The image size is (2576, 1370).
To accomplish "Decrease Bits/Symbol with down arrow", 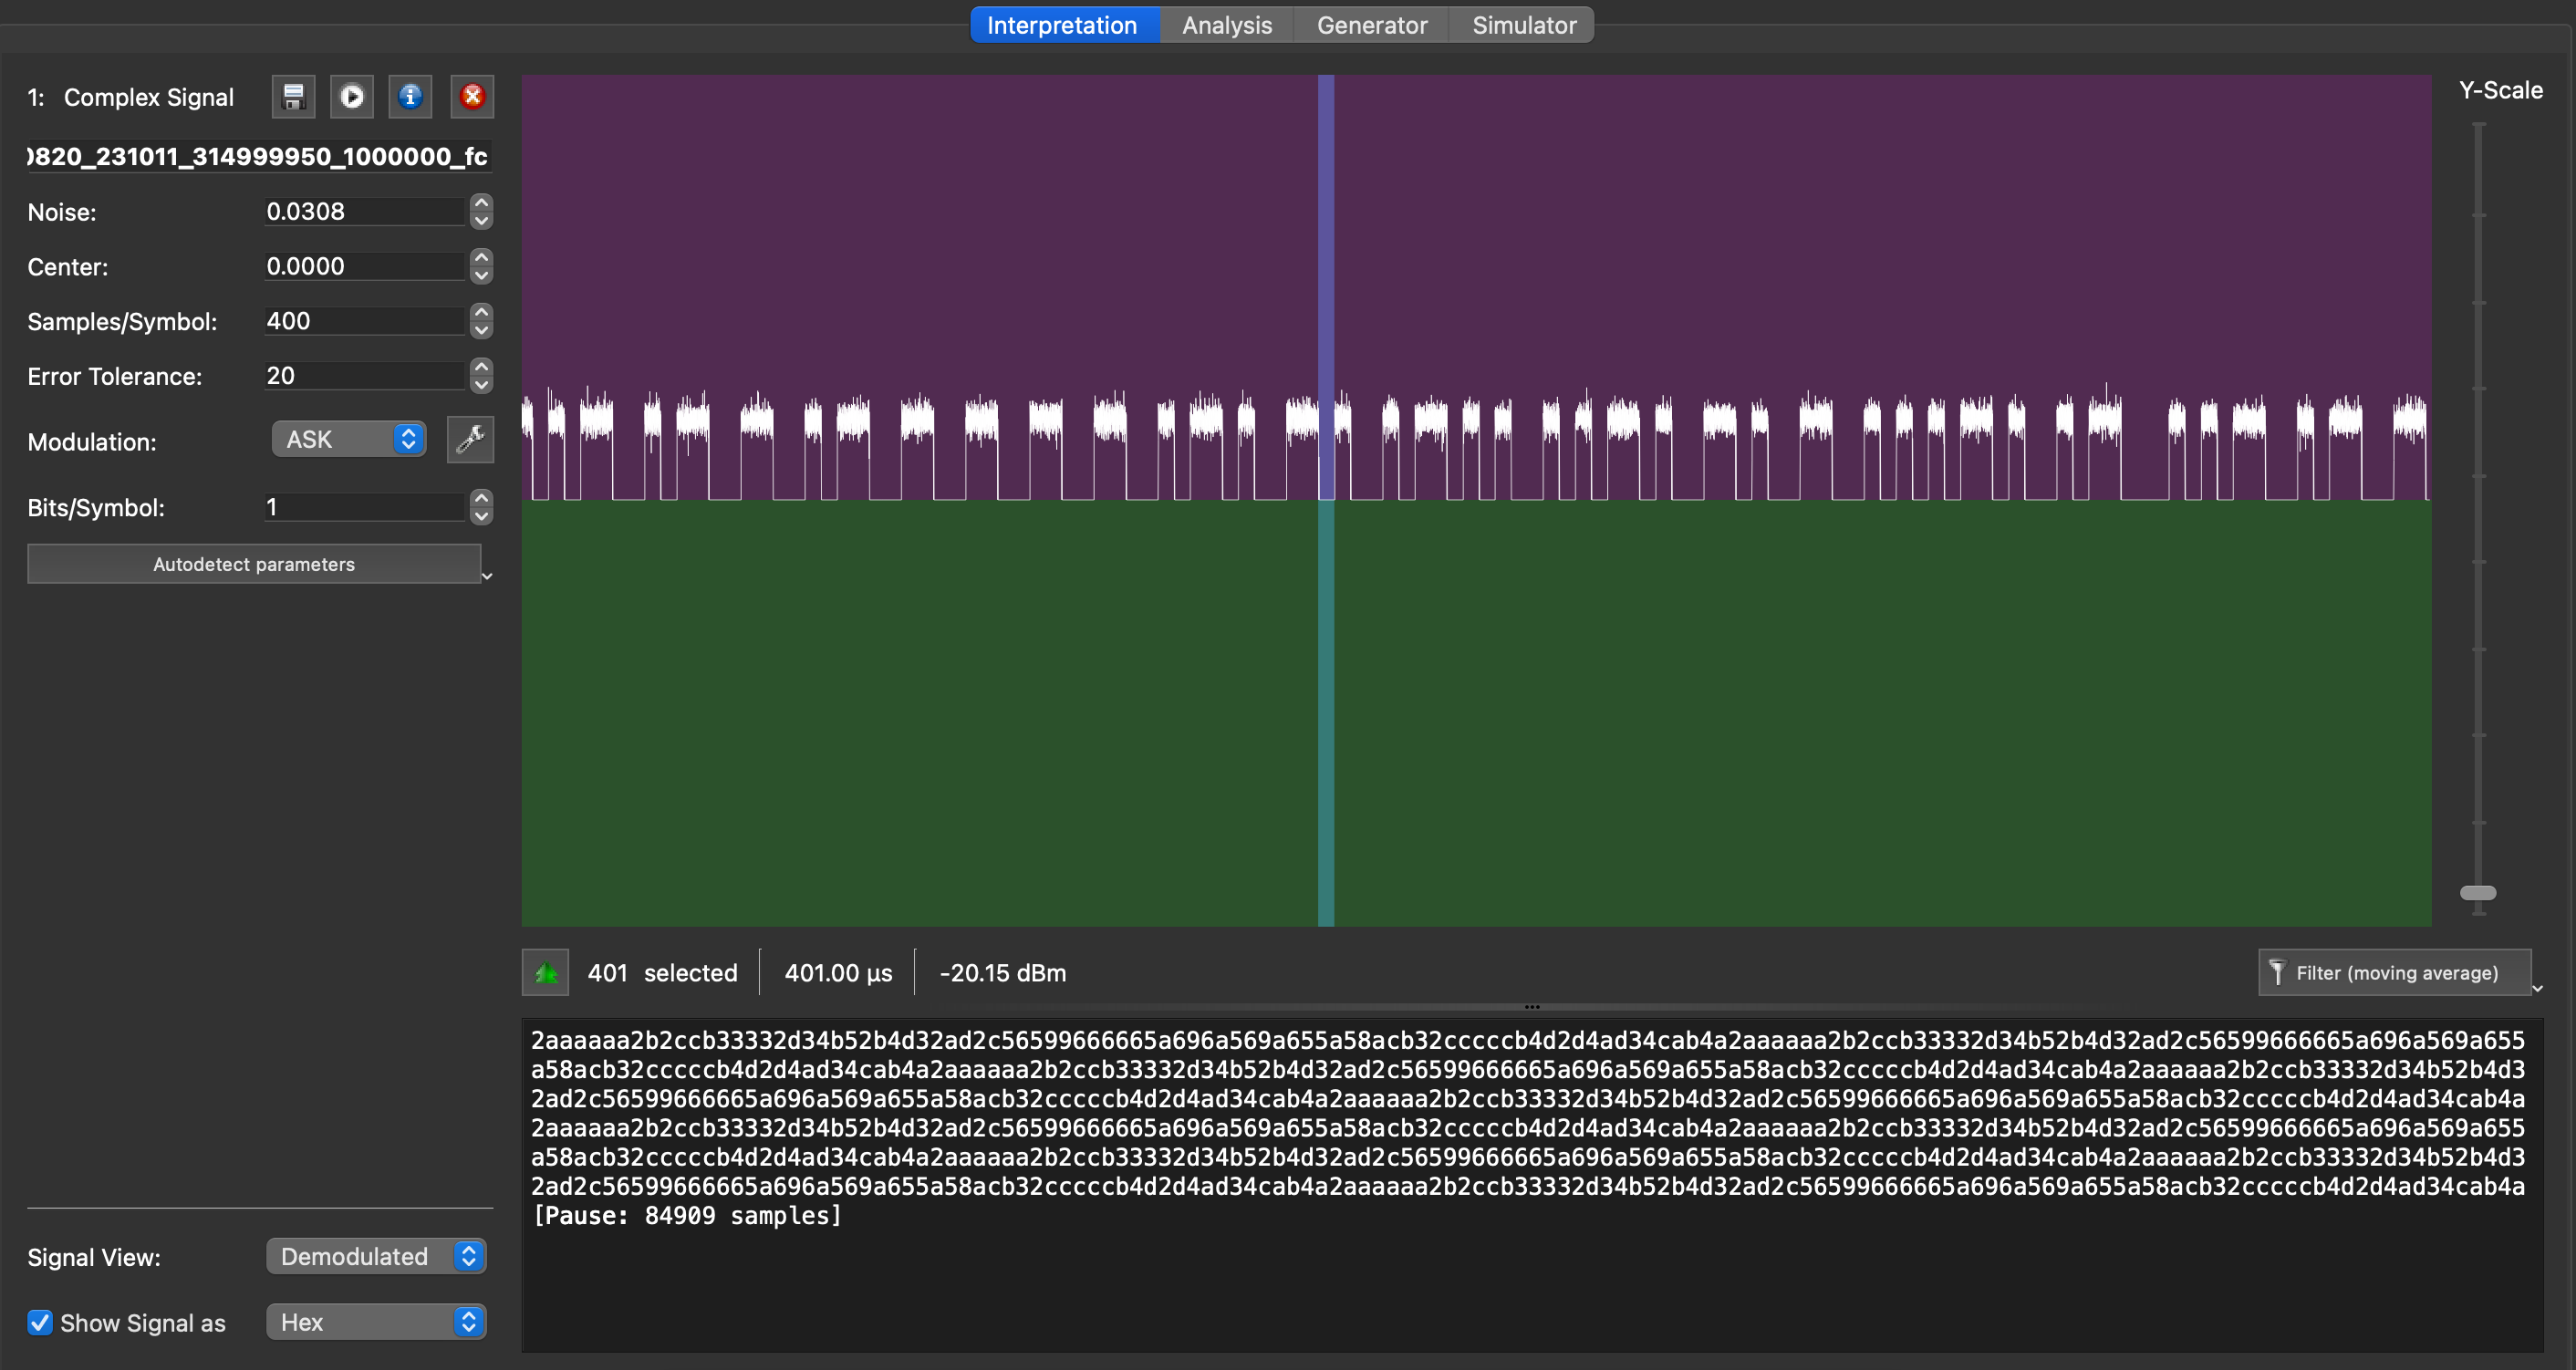I will [x=482, y=517].
